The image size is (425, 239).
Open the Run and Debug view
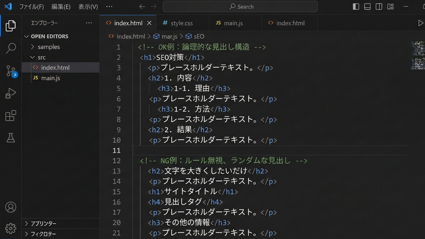pos(10,93)
